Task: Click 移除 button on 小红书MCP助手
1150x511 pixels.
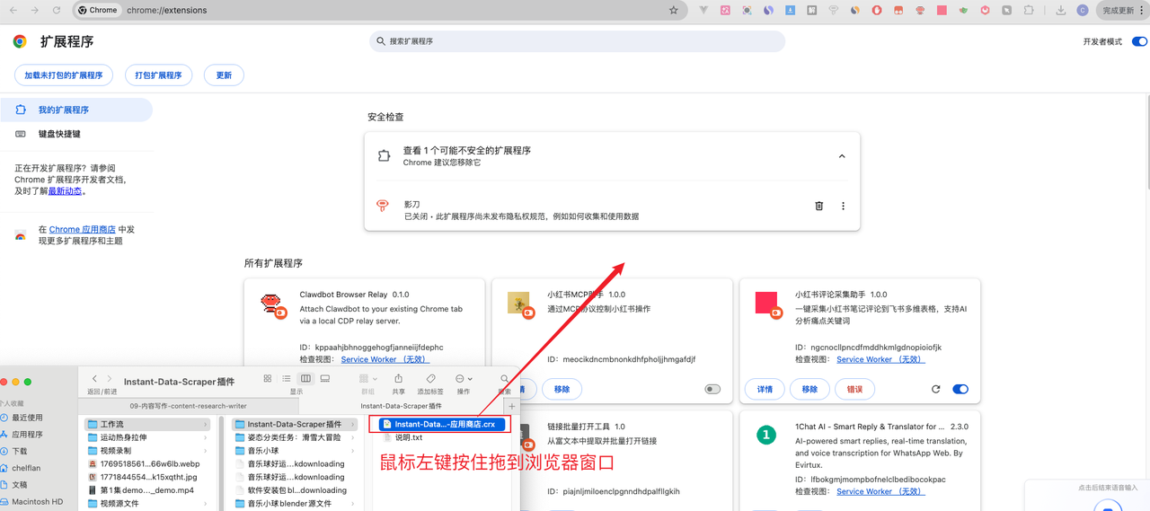Action: [x=562, y=389]
